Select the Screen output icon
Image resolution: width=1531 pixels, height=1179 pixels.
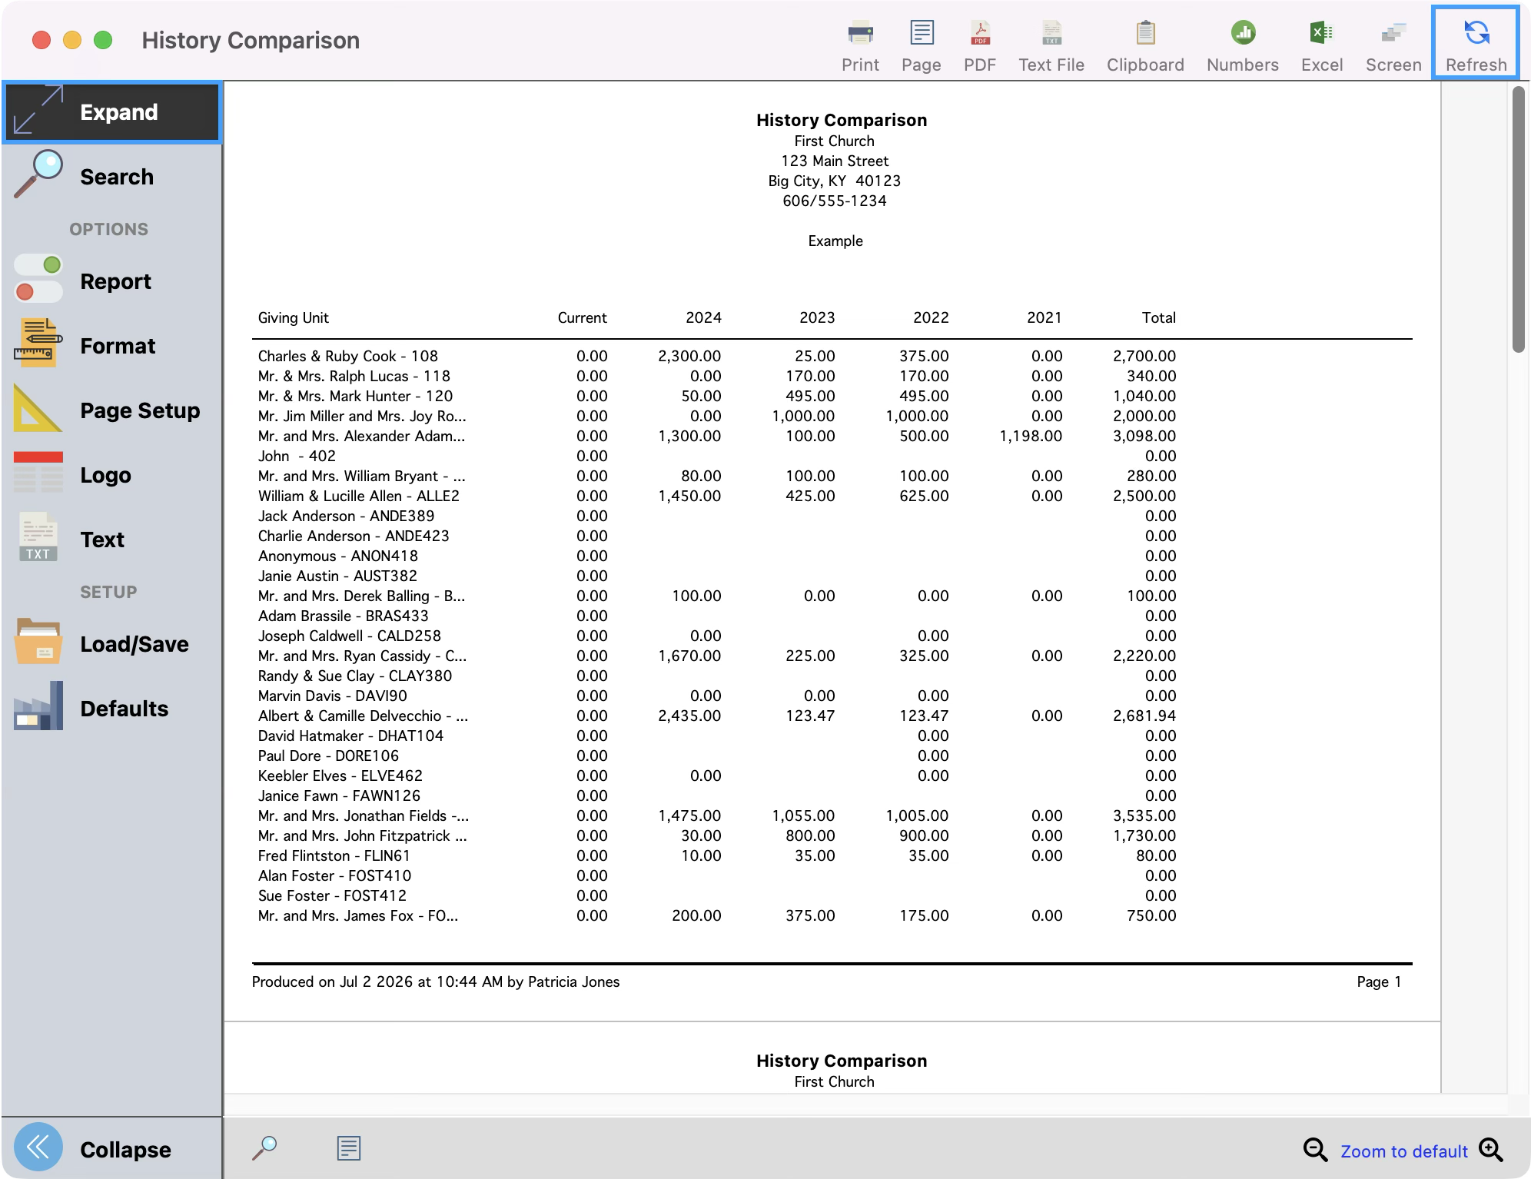point(1393,46)
